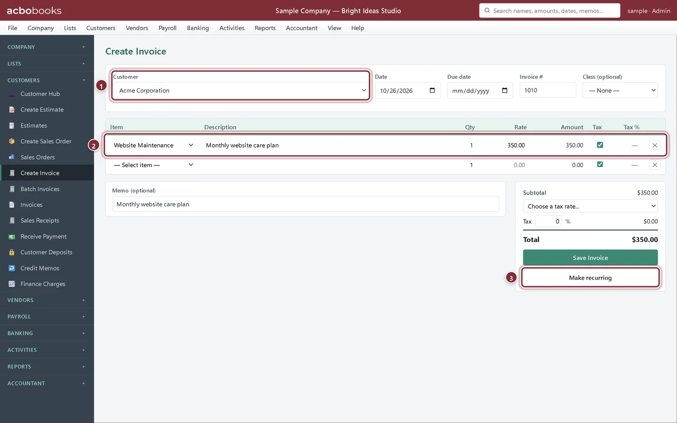Open the Due date calendar picker icon
Screen dimensions: 677x423
click(x=504, y=90)
